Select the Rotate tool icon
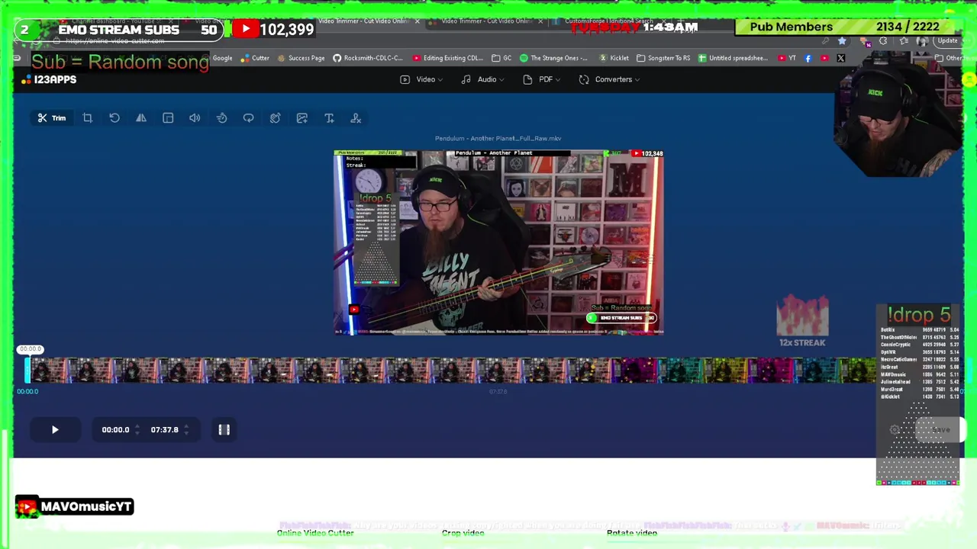This screenshot has width=977, height=549. click(x=114, y=118)
